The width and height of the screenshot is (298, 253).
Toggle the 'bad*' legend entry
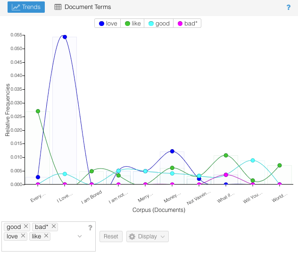click(187, 24)
